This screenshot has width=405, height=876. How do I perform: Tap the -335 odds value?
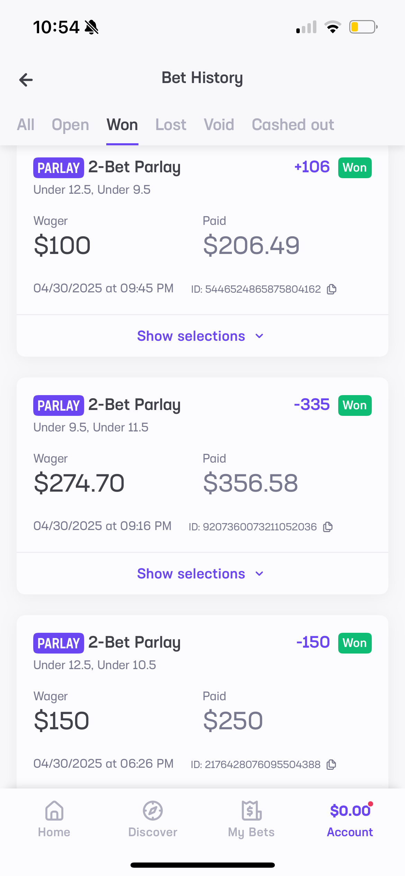(312, 404)
